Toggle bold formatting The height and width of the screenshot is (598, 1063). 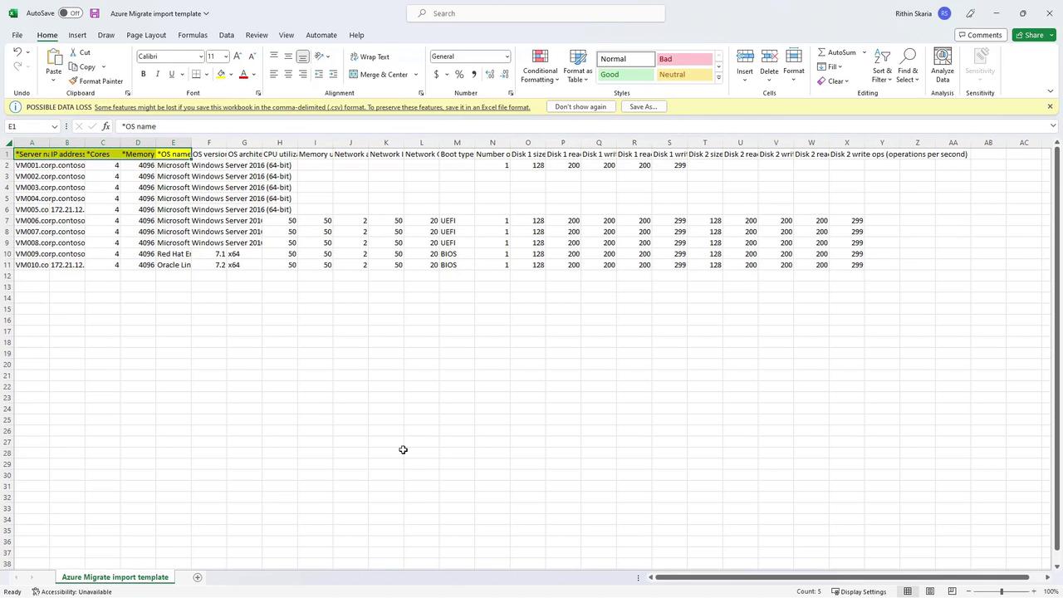(144, 75)
